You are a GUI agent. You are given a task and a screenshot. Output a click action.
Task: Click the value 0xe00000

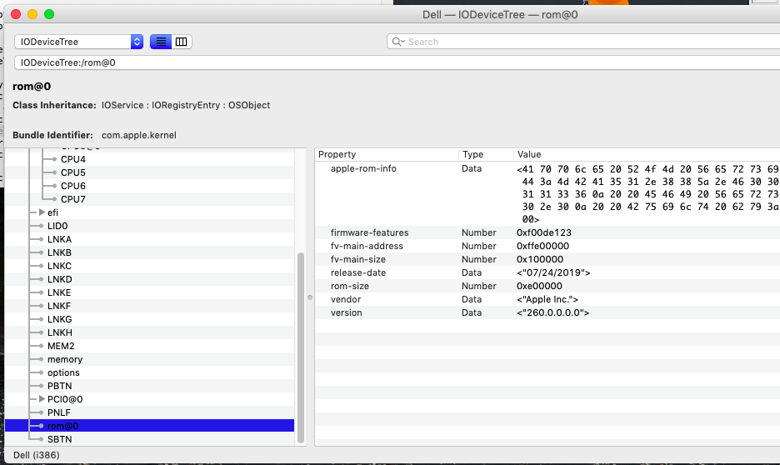pos(539,286)
